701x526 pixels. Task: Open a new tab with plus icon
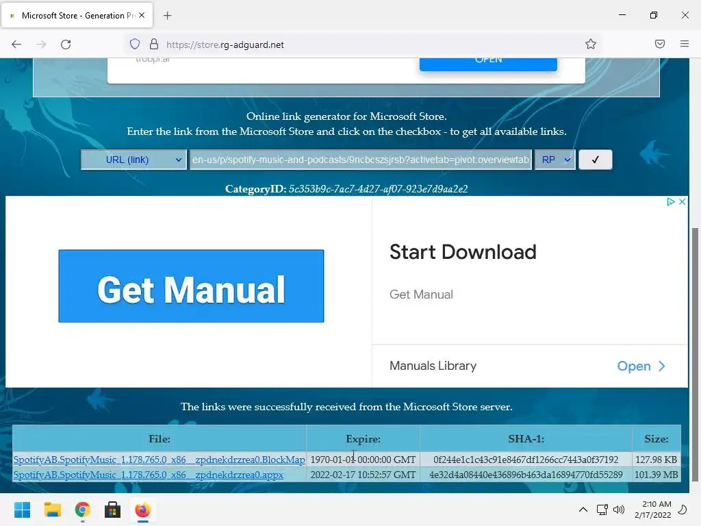pyautogui.click(x=168, y=16)
